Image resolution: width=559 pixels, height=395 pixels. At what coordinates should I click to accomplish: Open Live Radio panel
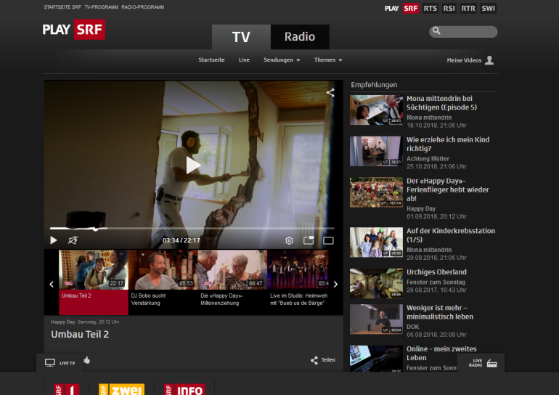(x=481, y=363)
